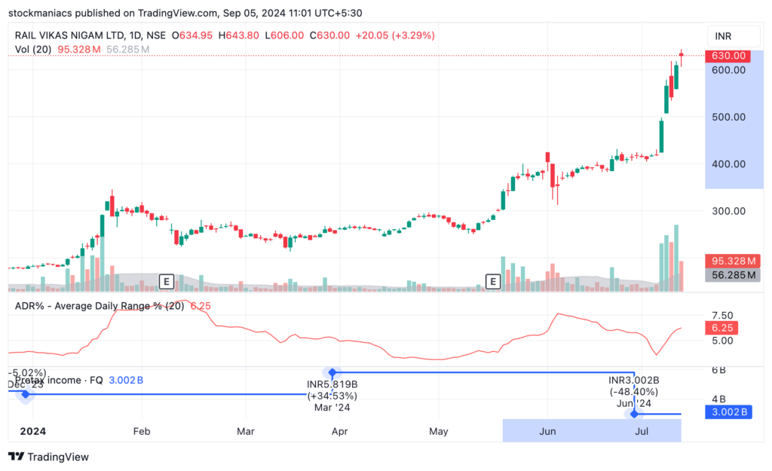Viewport: 772px width, 471px height.
Task: Click the Jun label on the time axis
Action: (547, 432)
